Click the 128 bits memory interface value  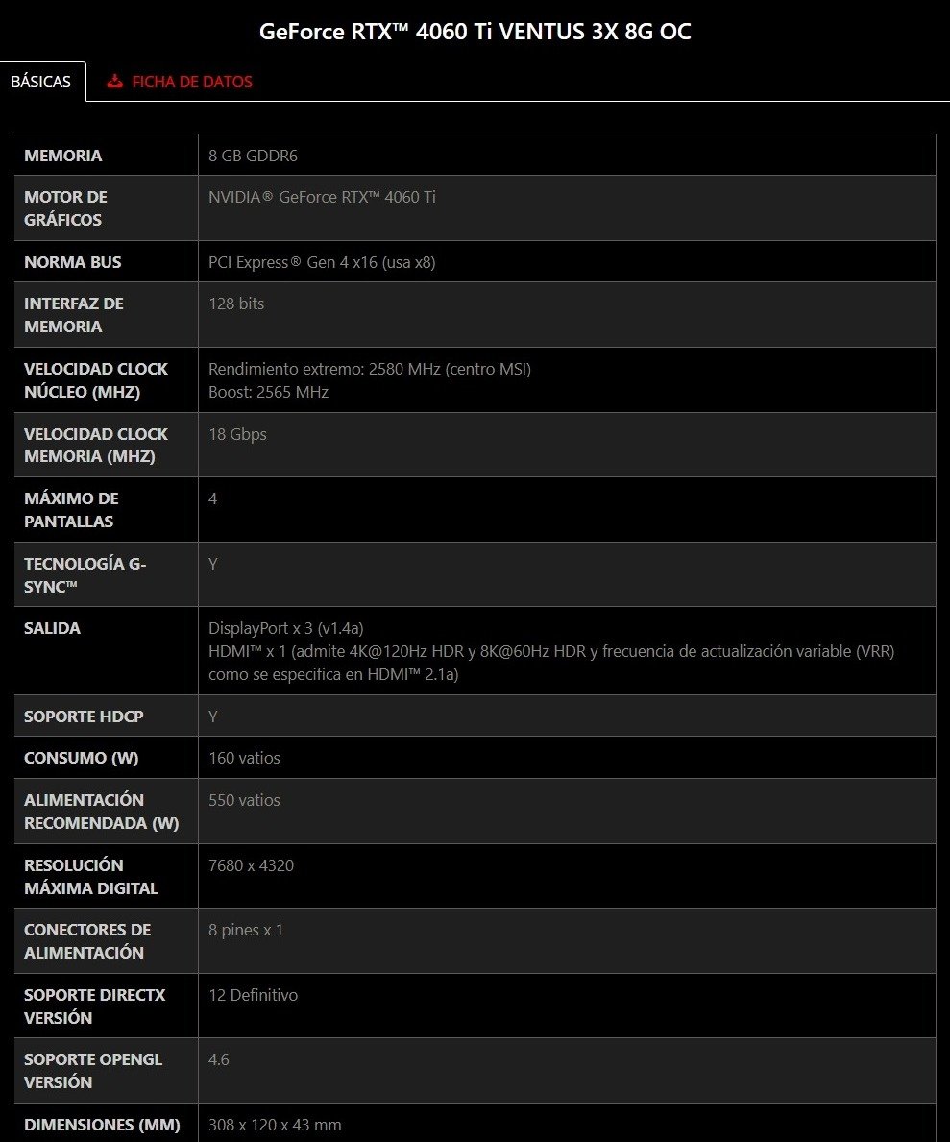click(236, 304)
